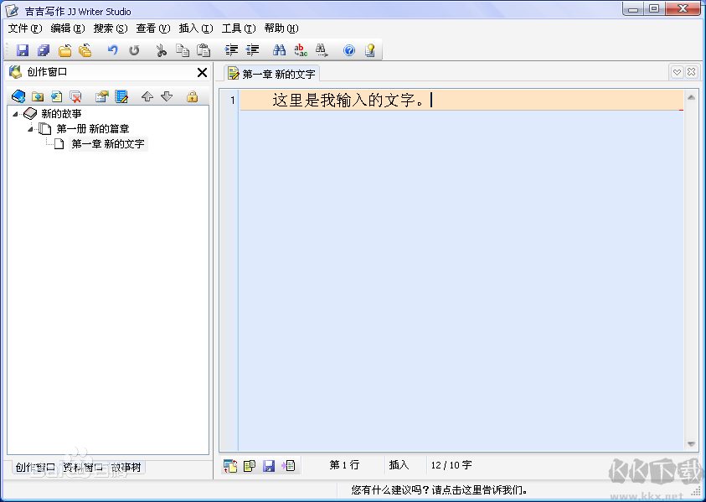Viewport: 706px width, 502px height.
Task: Toggle the 插入 insert mode indicator
Action: (x=399, y=464)
